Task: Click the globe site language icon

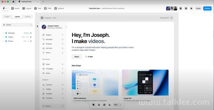Action: click(x=181, y=8)
